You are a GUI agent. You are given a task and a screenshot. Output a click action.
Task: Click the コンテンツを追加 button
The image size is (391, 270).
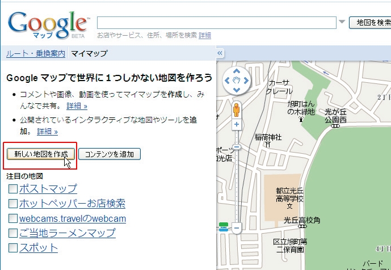pos(110,154)
